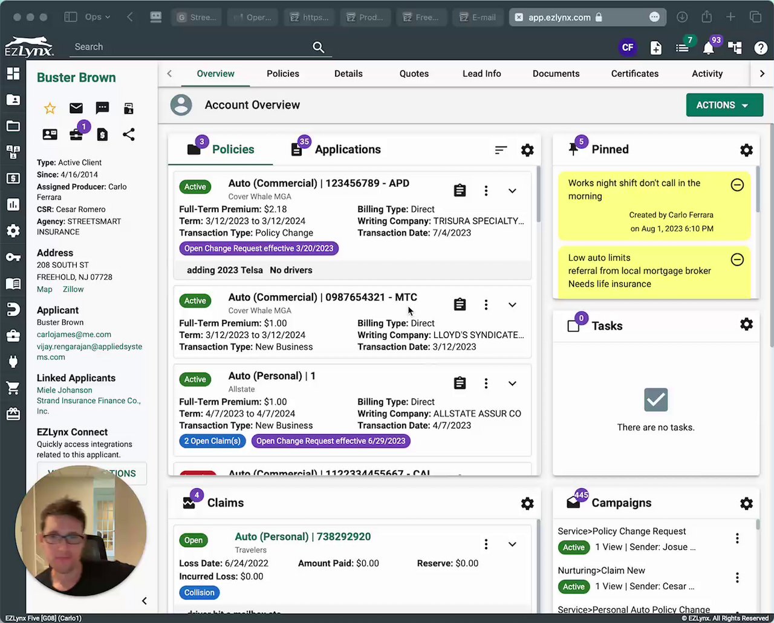774x623 pixels.
Task: Open more options for claim 738292920
Action: tap(486, 544)
